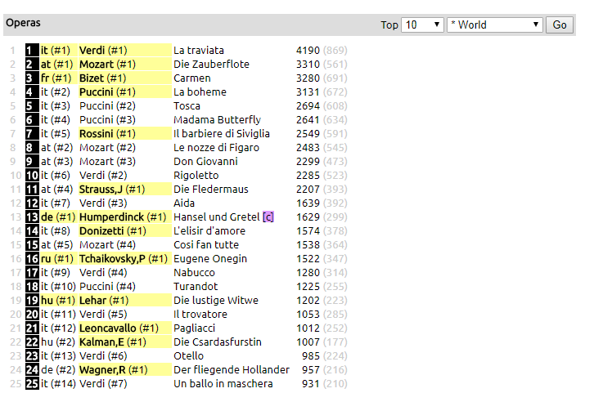Click the rank 16 badge for Tchaikovsky
This screenshot has width=594, height=393.
pyautogui.click(x=32, y=258)
